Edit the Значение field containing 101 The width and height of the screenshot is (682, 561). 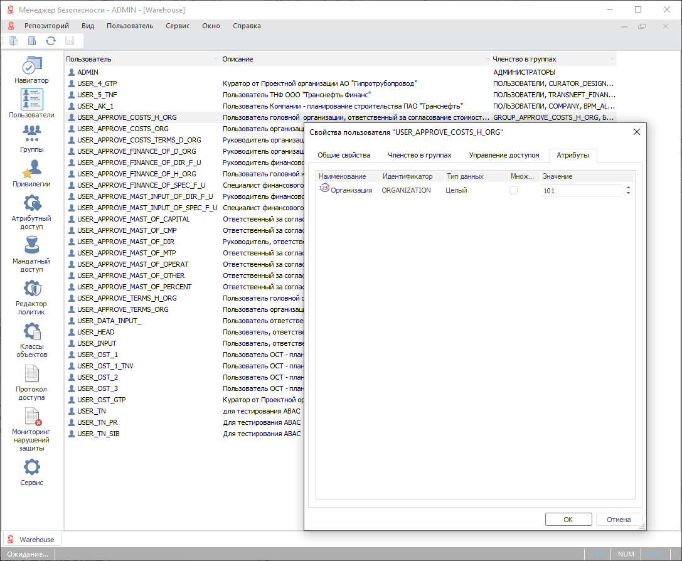coord(582,191)
